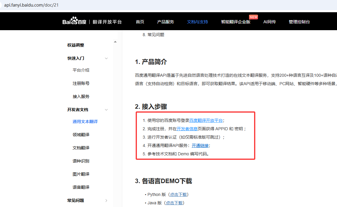
Task: Click the Baidu translate platform logo
Action: click(92, 22)
